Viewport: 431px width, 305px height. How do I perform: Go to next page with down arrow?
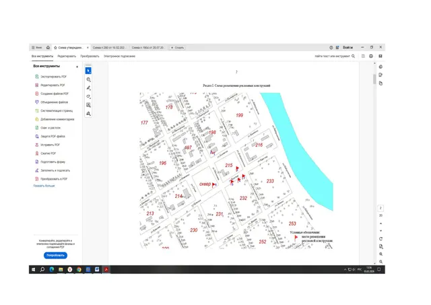[380, 231]
